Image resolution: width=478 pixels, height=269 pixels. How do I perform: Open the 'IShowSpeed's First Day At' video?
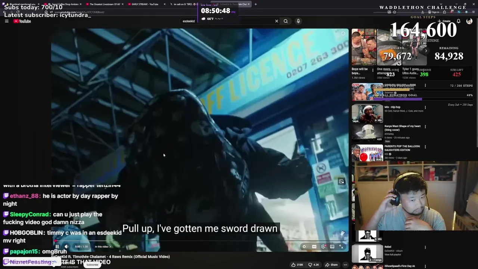point(400,266)
